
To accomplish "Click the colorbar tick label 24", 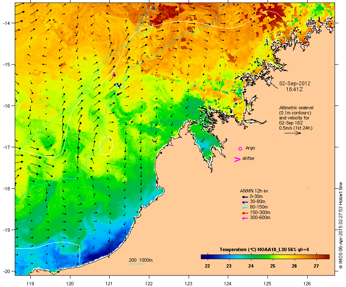I will (x=251, y=266).
